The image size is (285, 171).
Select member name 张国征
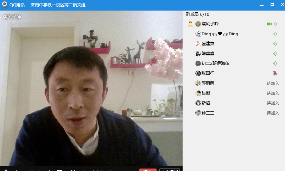pyautogui.click(x=208, y=73)
